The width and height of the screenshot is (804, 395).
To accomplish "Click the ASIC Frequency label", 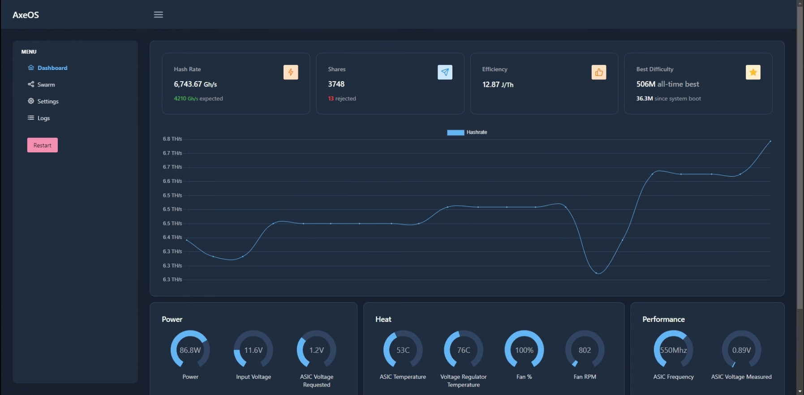I will (x=674, y=377).
